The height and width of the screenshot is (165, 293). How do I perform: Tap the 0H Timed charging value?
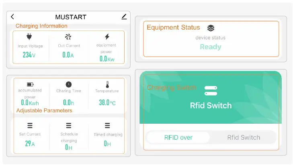(x=107, y=144)
